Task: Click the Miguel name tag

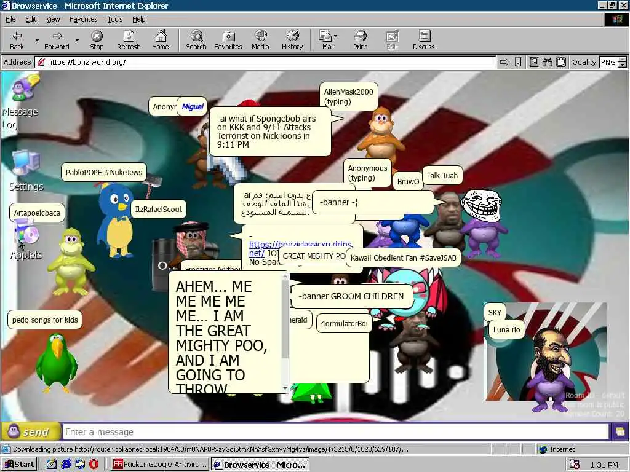Action: pos(193,106)
